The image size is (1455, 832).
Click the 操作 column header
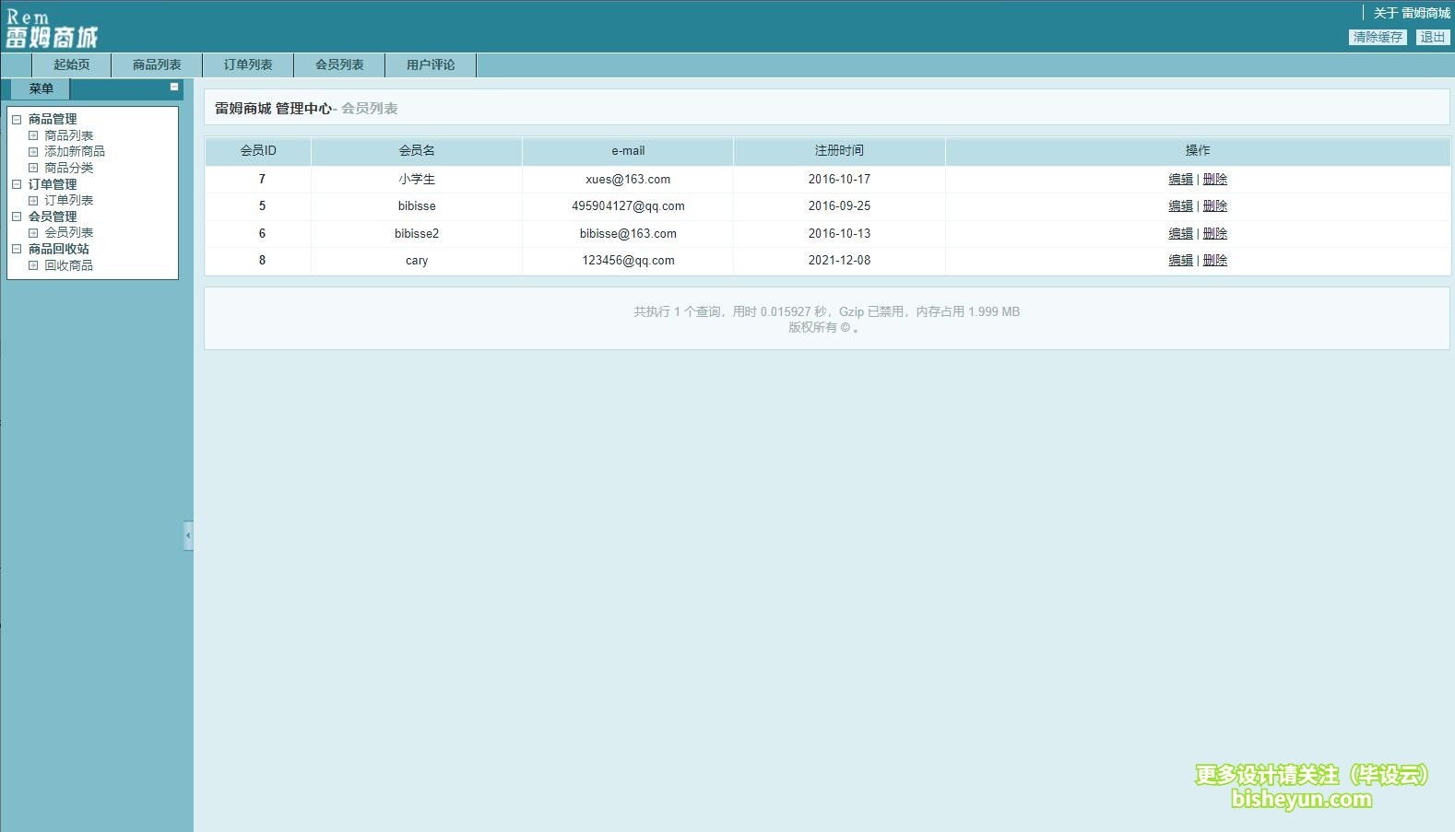[1198, 150]
